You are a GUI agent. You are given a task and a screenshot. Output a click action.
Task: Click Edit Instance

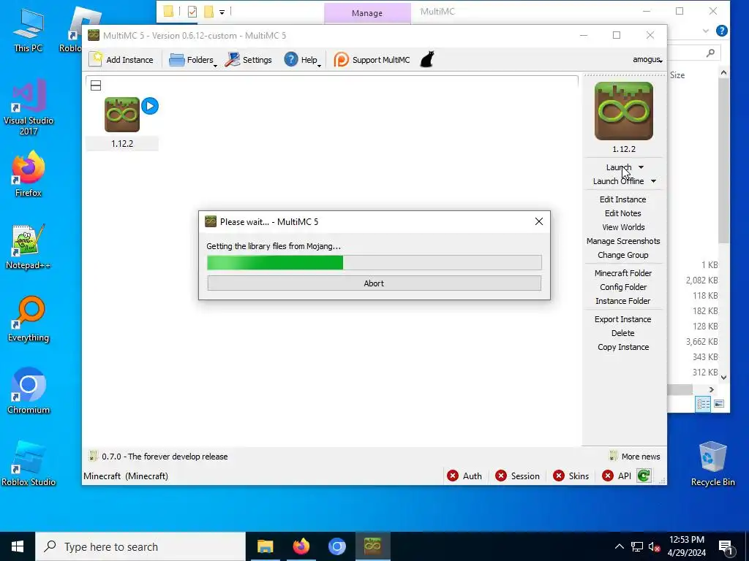click(x=623, y=199)
